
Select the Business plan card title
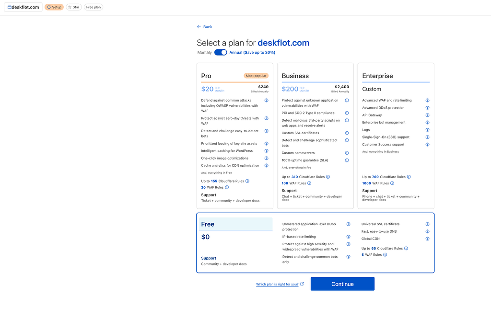pyautogui.click(x=295, y=76)
